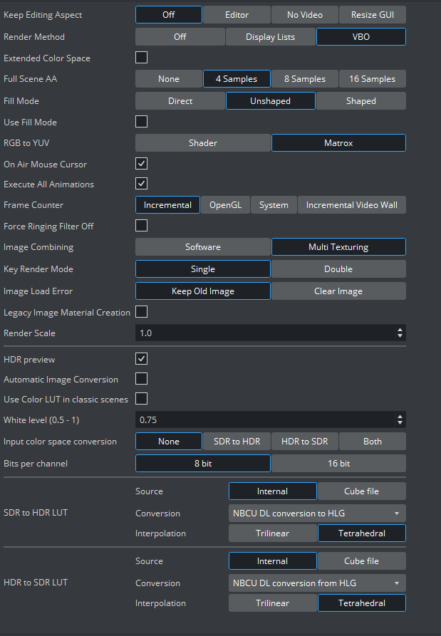This screenshot has width=441, height=636.
Task: Uncheck On Air Mouse Cursor
Action: (142, 164)
